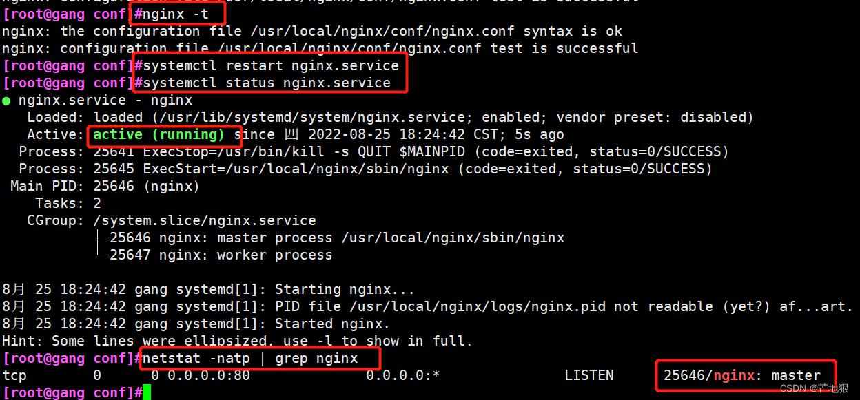The width and height of the screenshot is (860, 400).
Task: Click the highlighted active (running) status
Action: [x=165, y=134]
